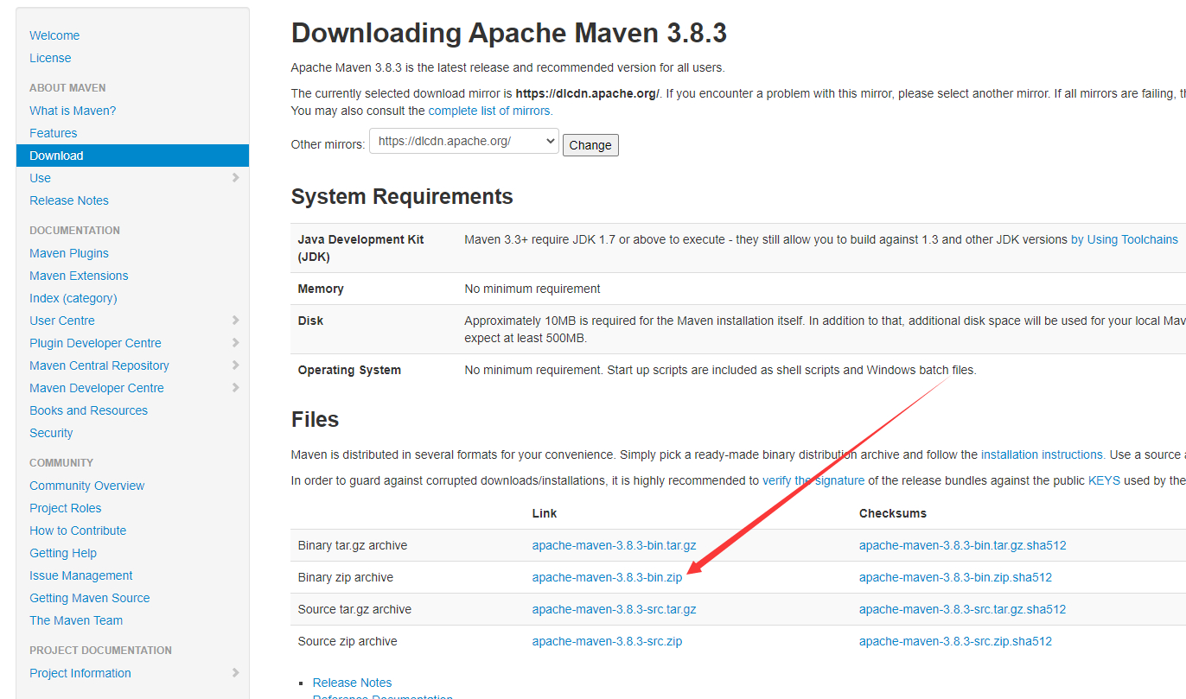Viewport: 1186px width, 699px height.
Task: Open Index (category) link
Action: click(x=73, y=298)
